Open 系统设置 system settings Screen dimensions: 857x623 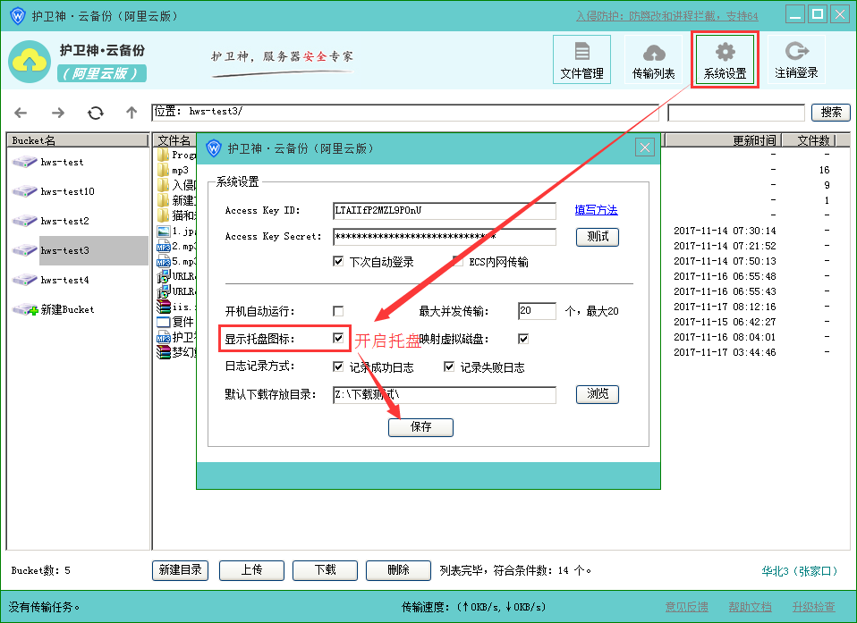click(725, 60)
